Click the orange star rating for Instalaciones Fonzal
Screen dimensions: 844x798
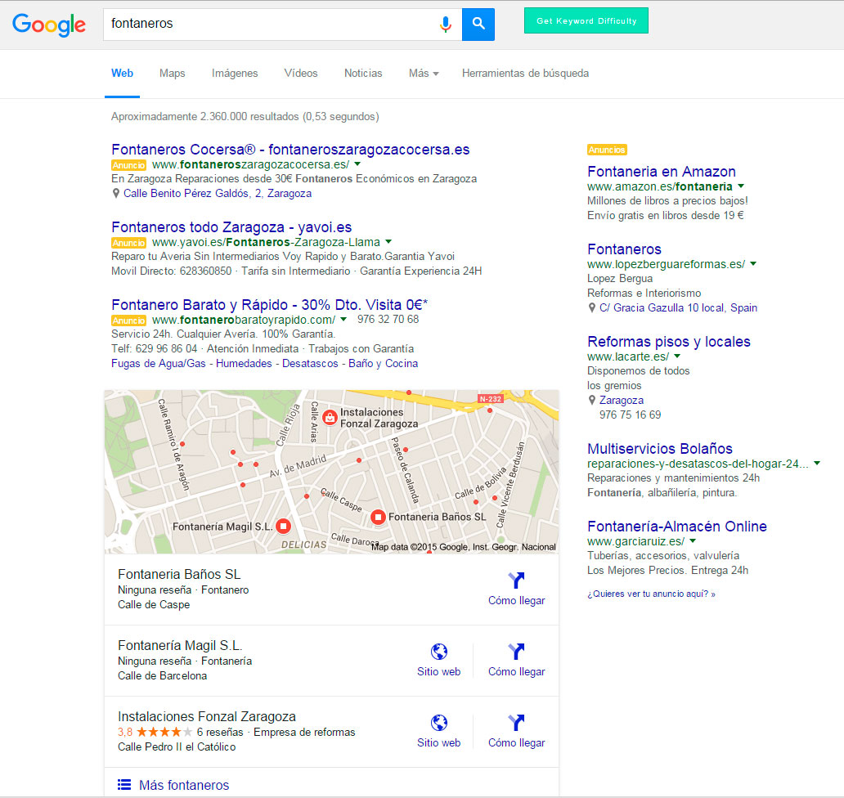click(164, 732)
